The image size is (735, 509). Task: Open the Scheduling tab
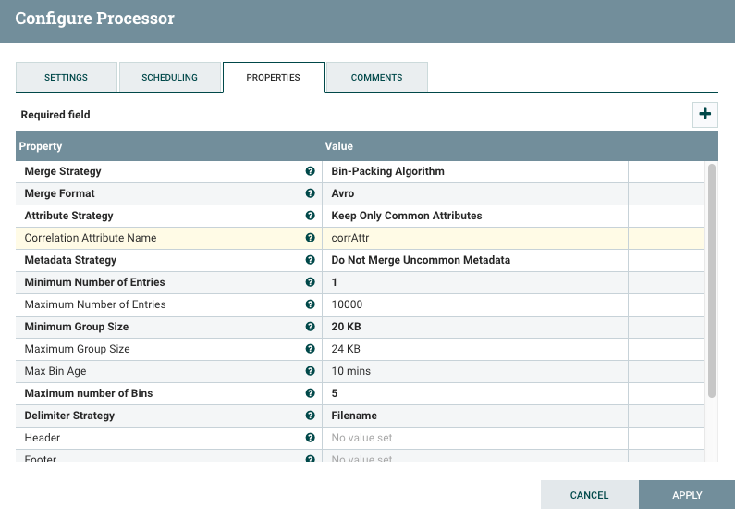pyautogui.click(x=170, y=78)
